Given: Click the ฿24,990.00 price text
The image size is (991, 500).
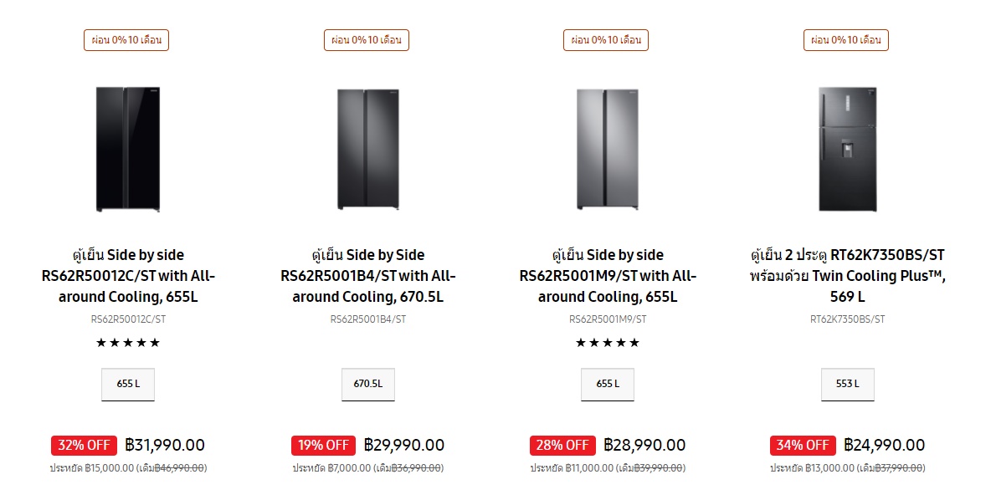Looking at the screenshot, I should pyautogui.click(x=884, y=445).
